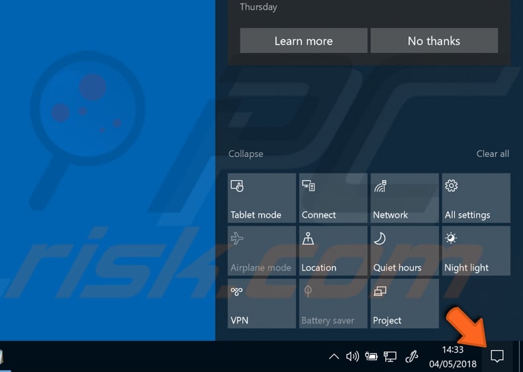Click the Learn more button
The width and height of the screenshot is (523, 372).
(303, 40)
